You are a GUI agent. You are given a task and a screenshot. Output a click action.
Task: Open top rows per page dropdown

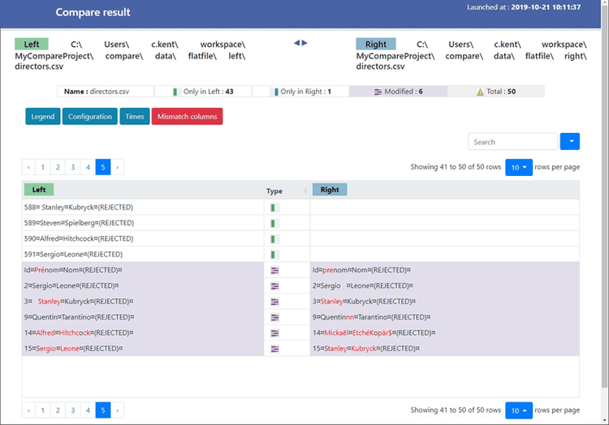pos(519,167)
